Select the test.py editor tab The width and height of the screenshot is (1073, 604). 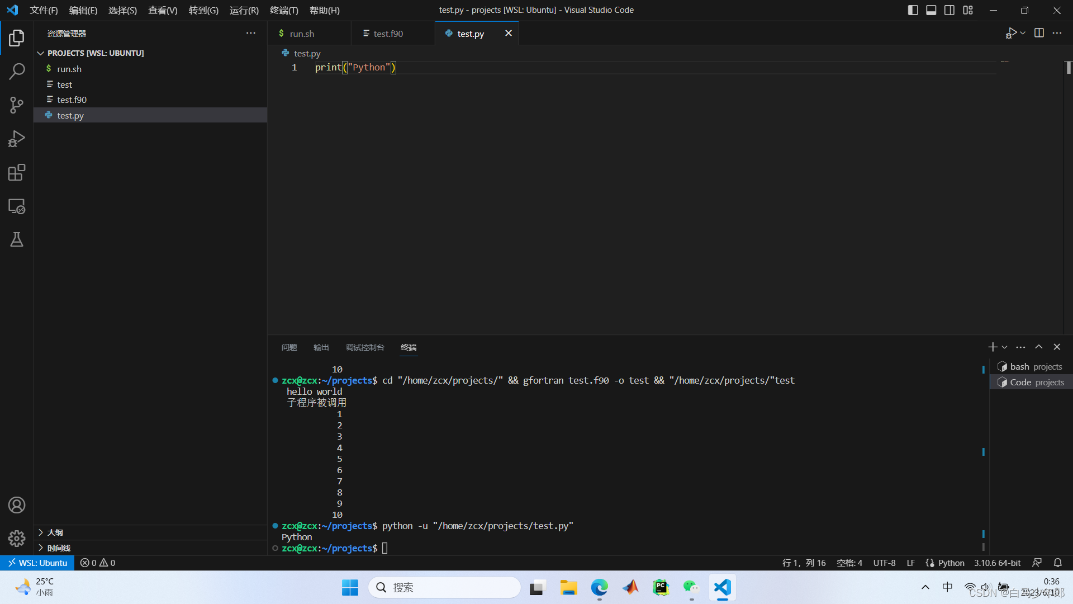pyautogui.click(x=471, y=34)
